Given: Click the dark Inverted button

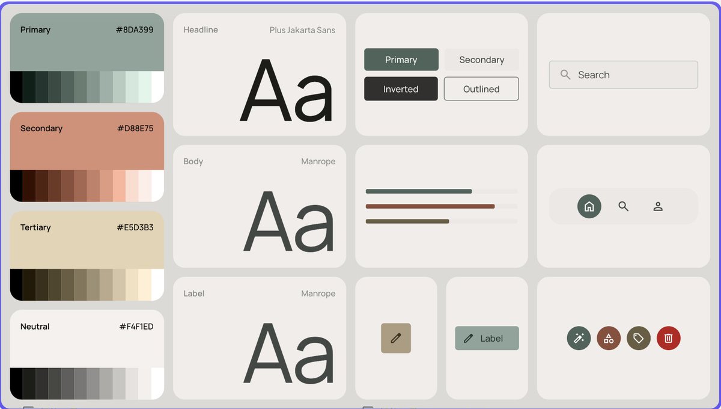Looking at the screenshot, I should [401, 89].
